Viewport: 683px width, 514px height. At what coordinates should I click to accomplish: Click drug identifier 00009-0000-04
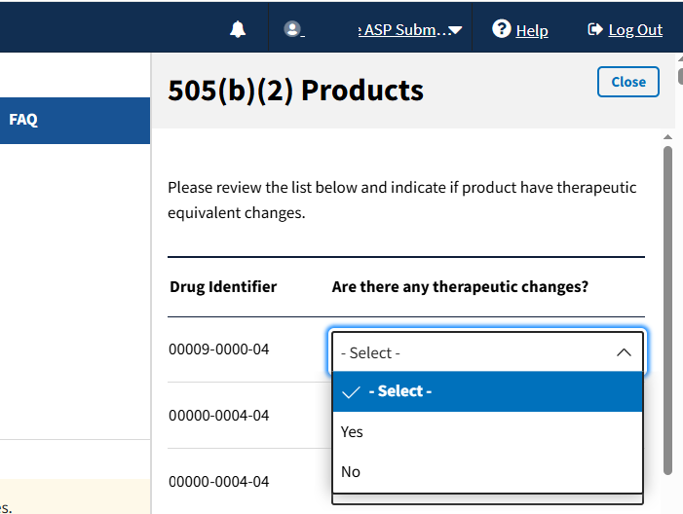(218, 349)
